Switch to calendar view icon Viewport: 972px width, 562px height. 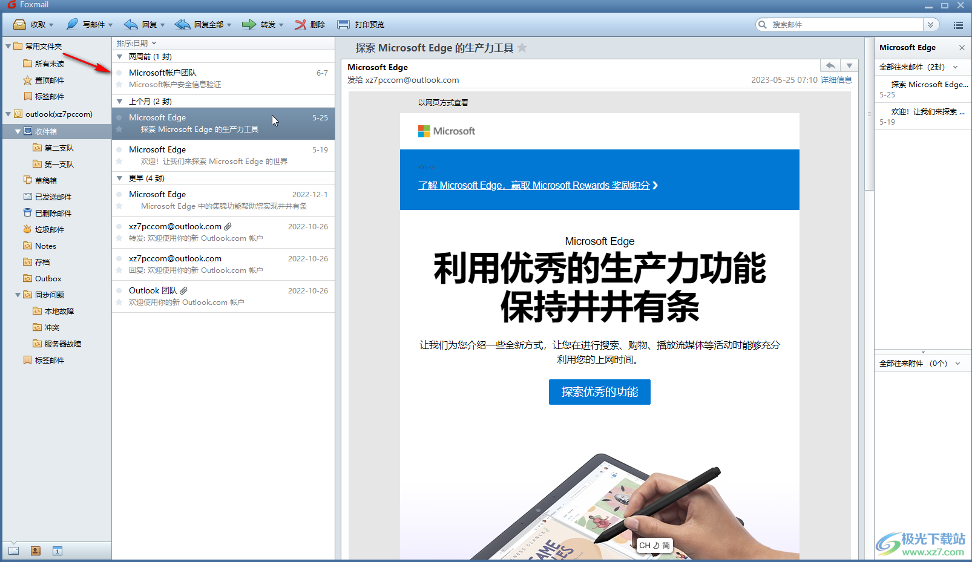coord(57,551)
